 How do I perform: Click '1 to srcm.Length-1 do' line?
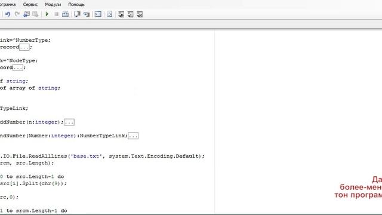[33, 211]
